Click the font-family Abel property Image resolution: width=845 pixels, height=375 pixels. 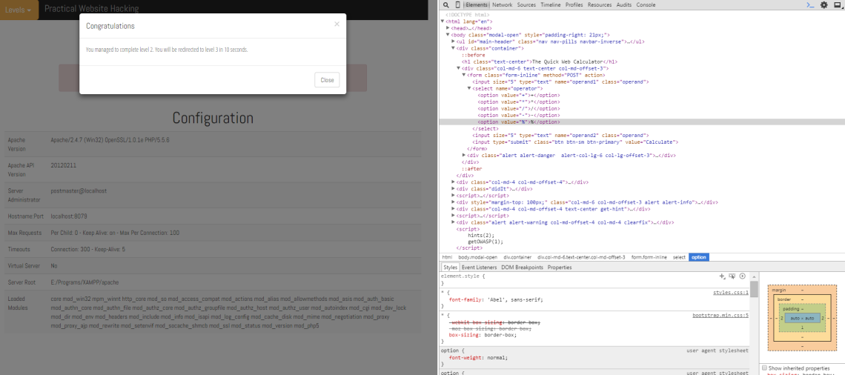pyautogui.click(x=495, y=299)
